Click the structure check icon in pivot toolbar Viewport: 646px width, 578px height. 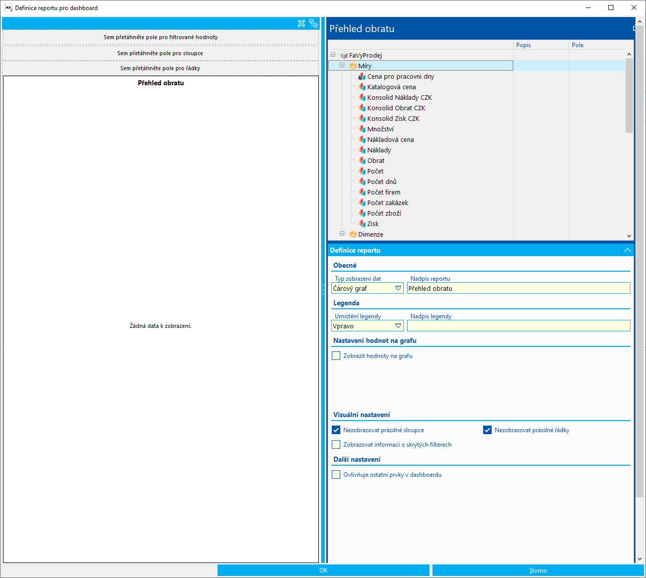(x=313, y=24)
